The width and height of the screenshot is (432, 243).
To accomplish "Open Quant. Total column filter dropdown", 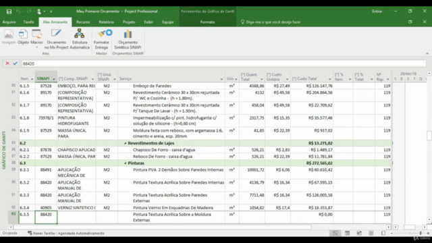I will click(x=262, y=80).
